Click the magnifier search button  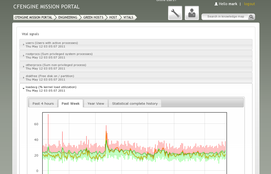(x=251, y=17)
